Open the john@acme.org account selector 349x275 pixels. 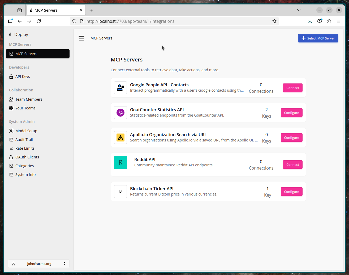coord(39,264)
